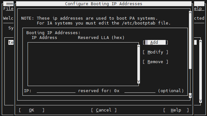Open the partially hidden Help menu at top right
The image size is (207, 116).
(198, 9)
